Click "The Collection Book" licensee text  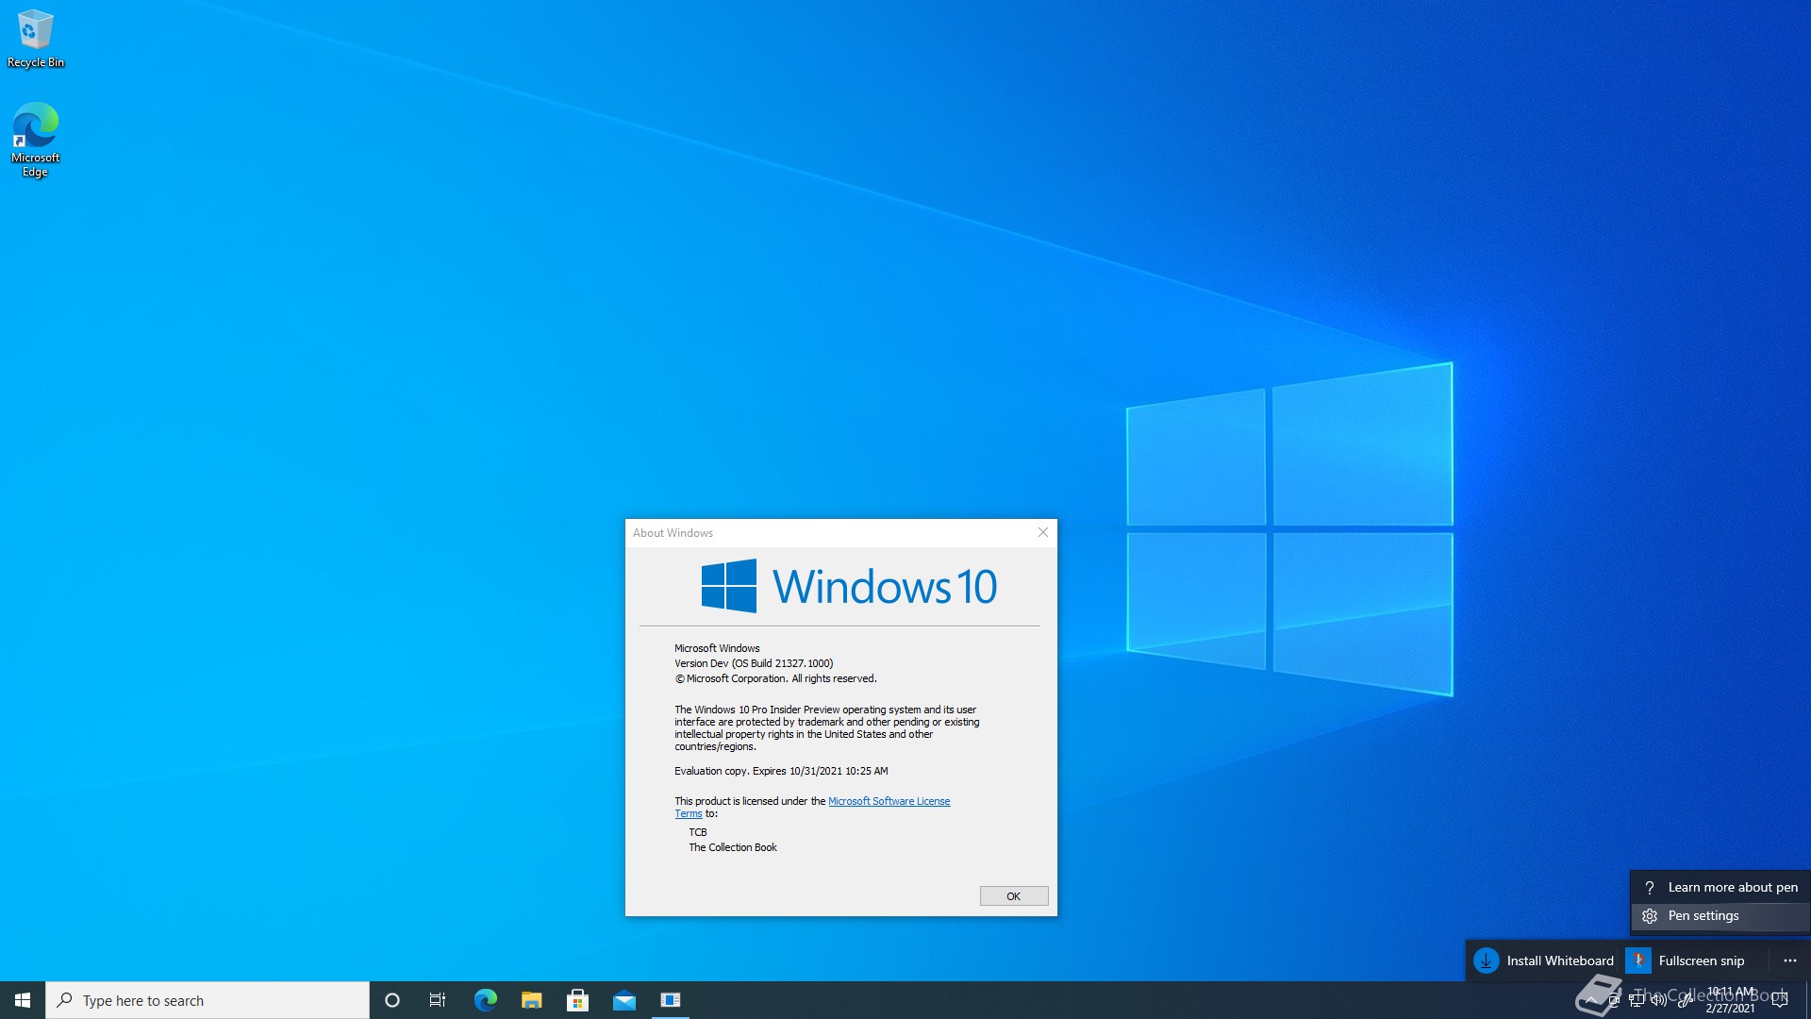733,847
